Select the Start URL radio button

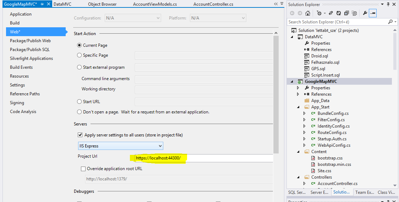pyautogui.click(x=80, y=102)
